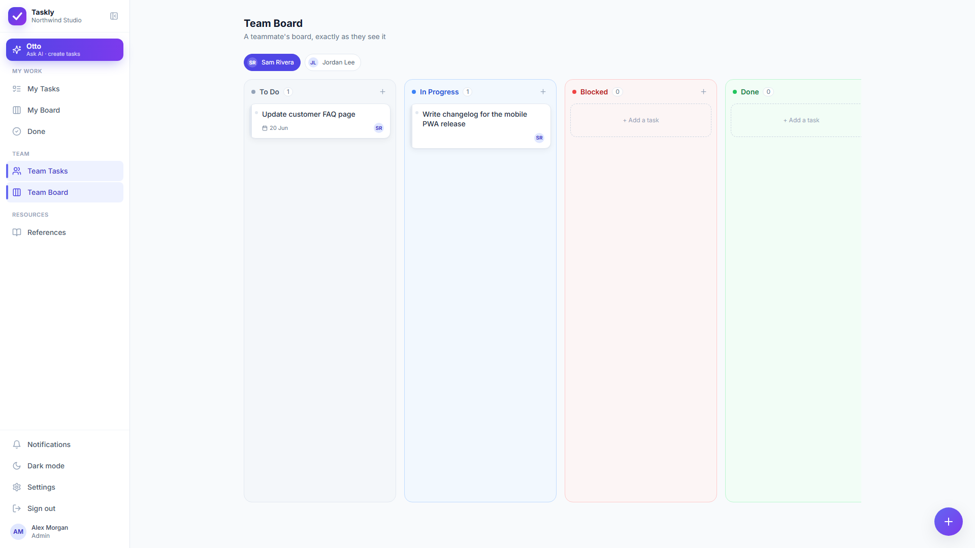Click the Sign out arrow icon
The image size is (975, 548).
point(17,508)
